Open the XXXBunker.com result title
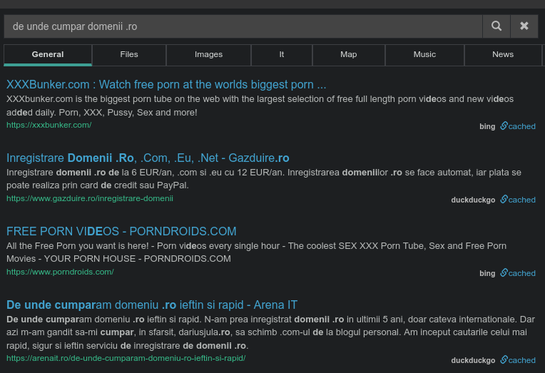545x373 pixels. (166, 84)
